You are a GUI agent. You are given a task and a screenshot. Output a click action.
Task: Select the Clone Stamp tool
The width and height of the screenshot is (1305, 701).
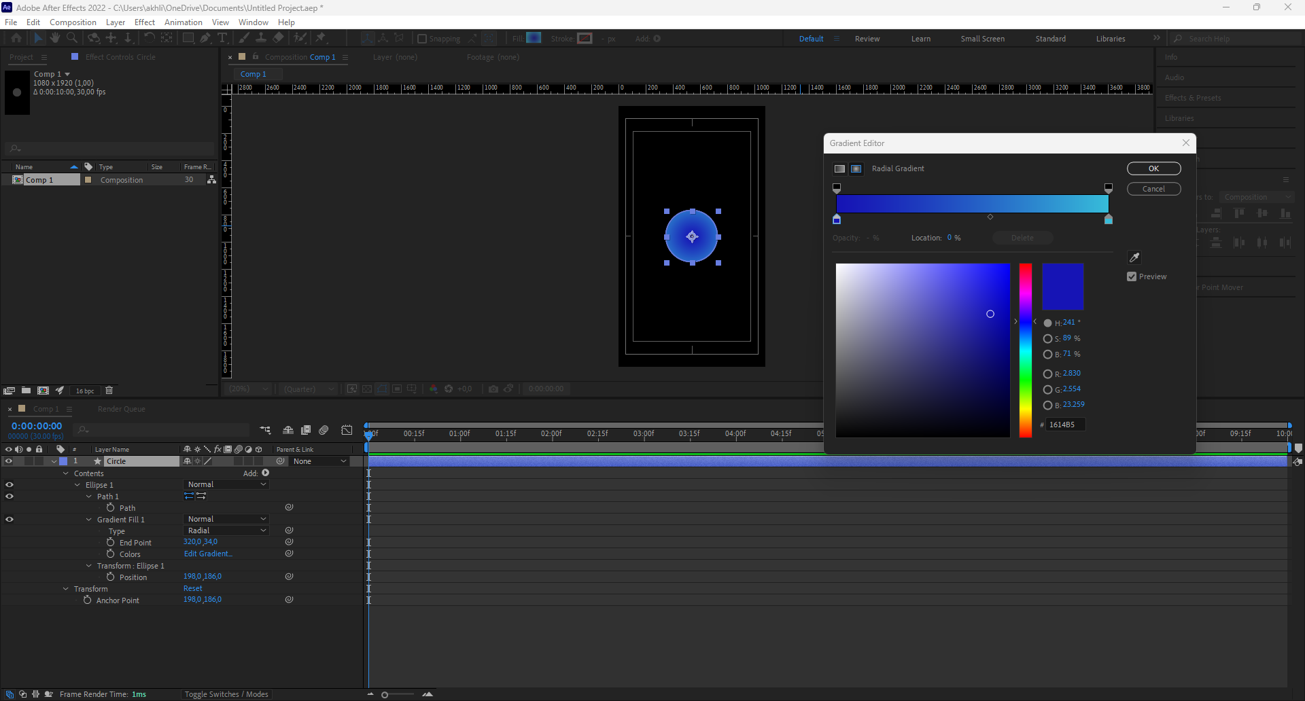pos(261,38)
